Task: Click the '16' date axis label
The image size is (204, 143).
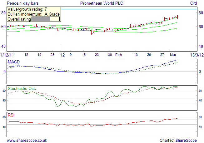Action: pos(84,55)
